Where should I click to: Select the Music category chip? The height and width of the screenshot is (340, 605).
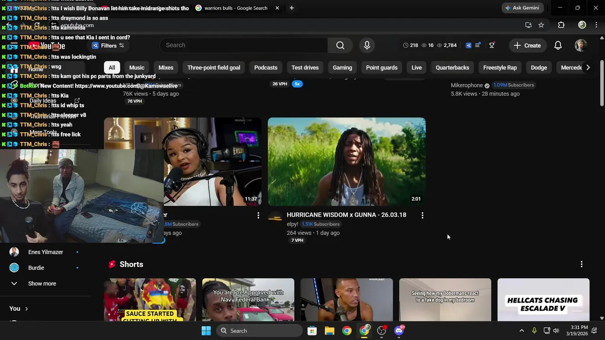click(x=137, y=68)
